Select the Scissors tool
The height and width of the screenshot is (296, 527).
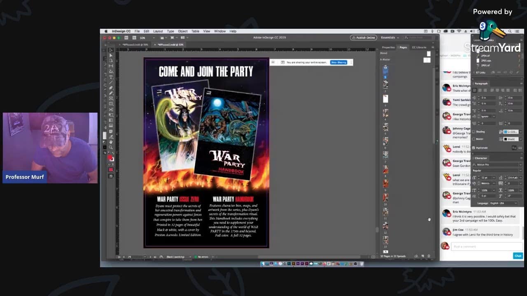(111, 109)
